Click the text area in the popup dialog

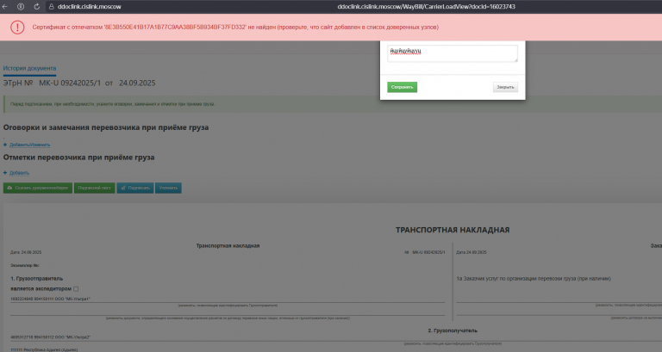(453, 53)
